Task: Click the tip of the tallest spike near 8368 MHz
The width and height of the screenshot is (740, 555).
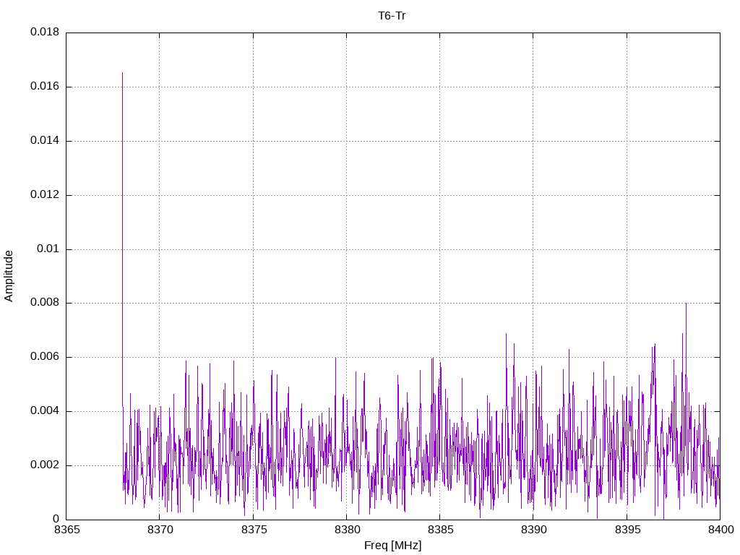Action: click(122, 73)
